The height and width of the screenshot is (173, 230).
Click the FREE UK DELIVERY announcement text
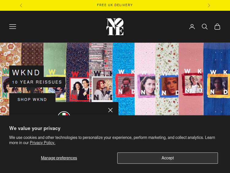(x=115, y=5)
